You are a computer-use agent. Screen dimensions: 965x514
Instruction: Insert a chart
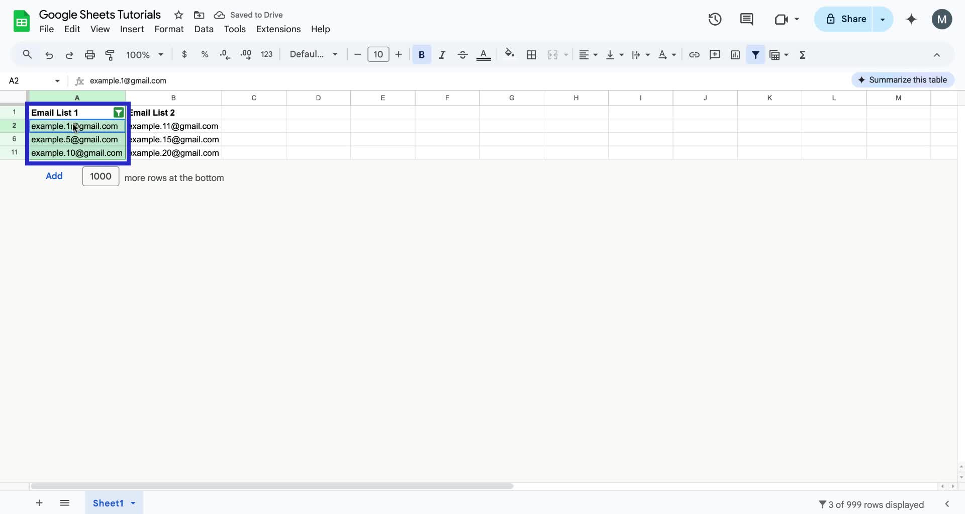[x=735, y=55]
